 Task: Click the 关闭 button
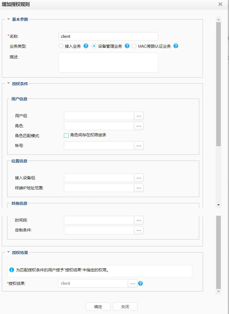tap(125, 307)
